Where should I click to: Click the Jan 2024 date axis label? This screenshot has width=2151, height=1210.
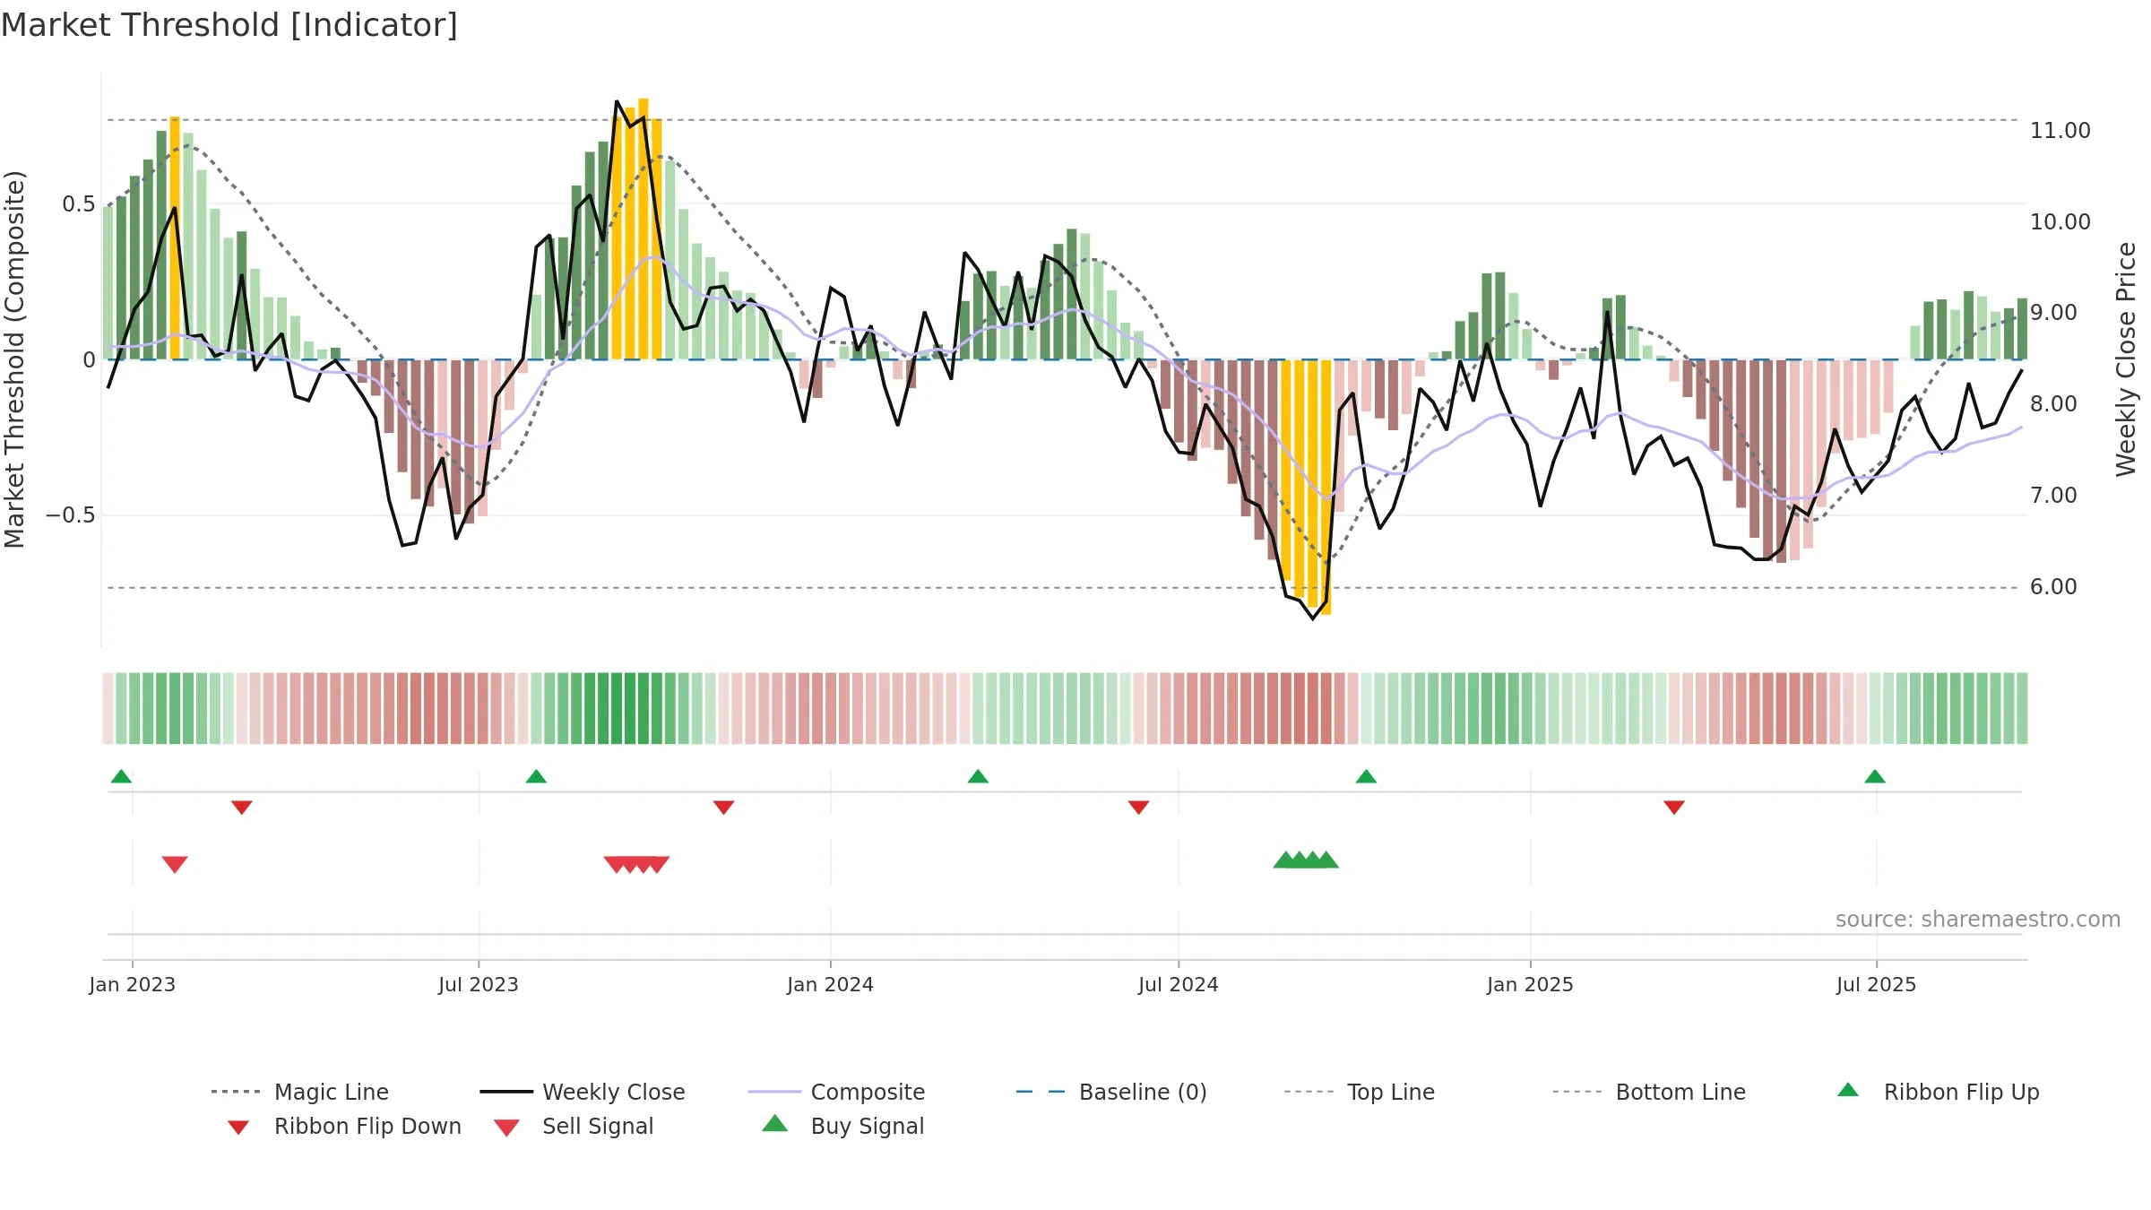coord(831,984)
